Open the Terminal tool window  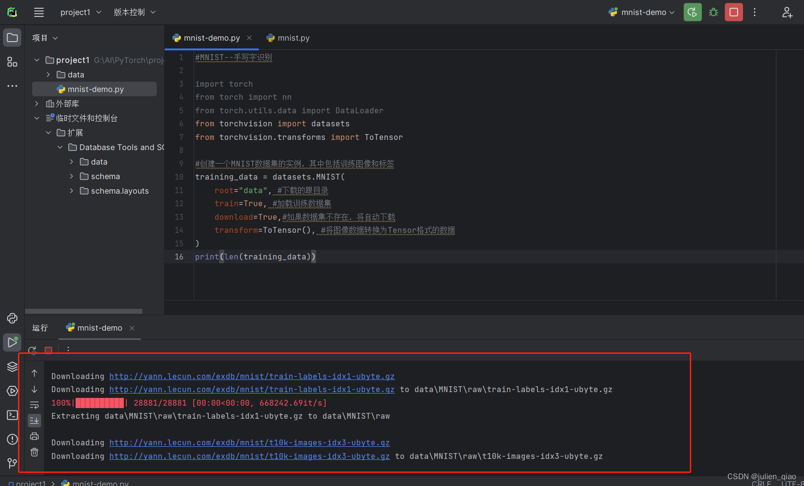12,415
